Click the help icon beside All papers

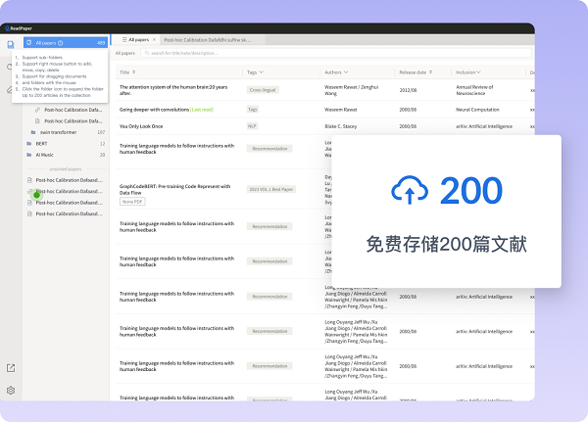point(61,43)
